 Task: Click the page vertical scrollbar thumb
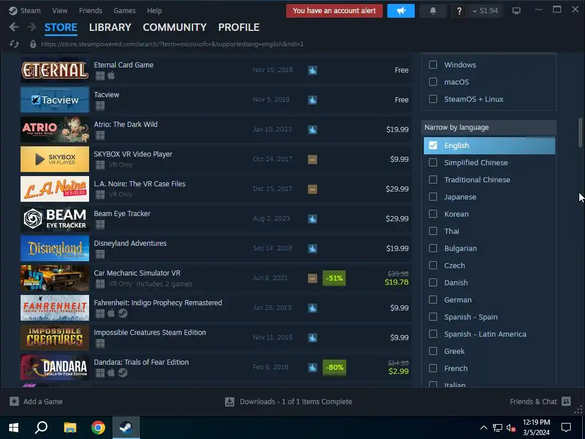pos(580,133)
